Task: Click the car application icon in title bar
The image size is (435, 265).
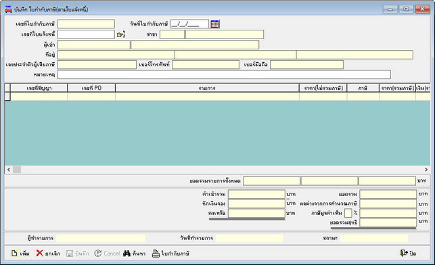Action: point(9,9)
